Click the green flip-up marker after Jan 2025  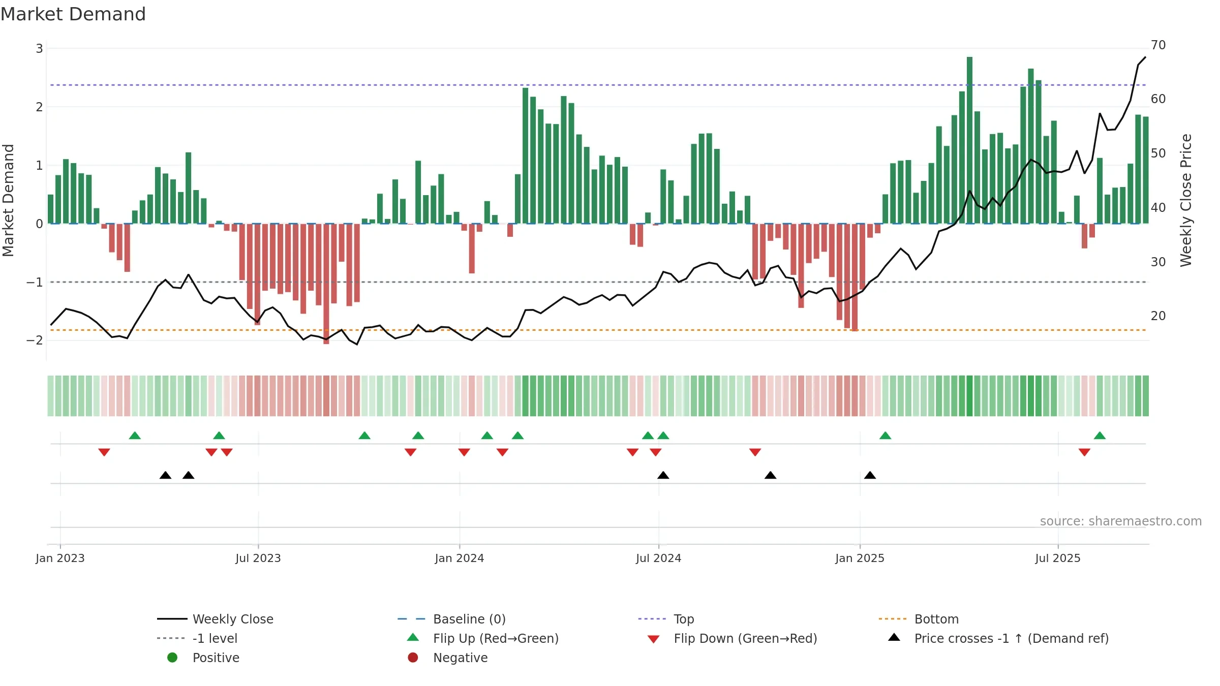pos(885,435)
